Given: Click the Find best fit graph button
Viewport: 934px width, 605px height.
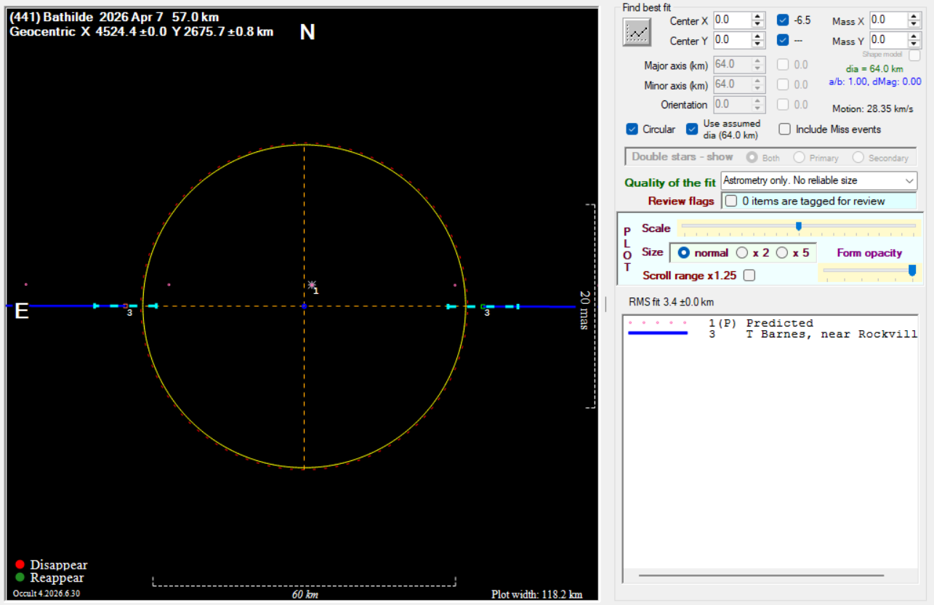Looking at the screenshot, I should click(x=637, y=32).
